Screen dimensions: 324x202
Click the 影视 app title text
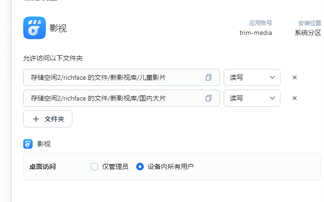[x=58, y=28]
